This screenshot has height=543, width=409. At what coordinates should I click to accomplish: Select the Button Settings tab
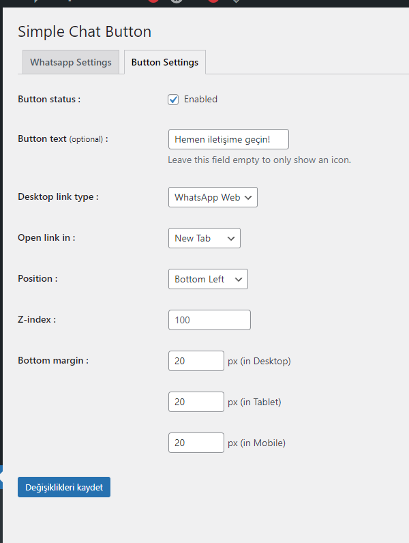pos(165,62)
